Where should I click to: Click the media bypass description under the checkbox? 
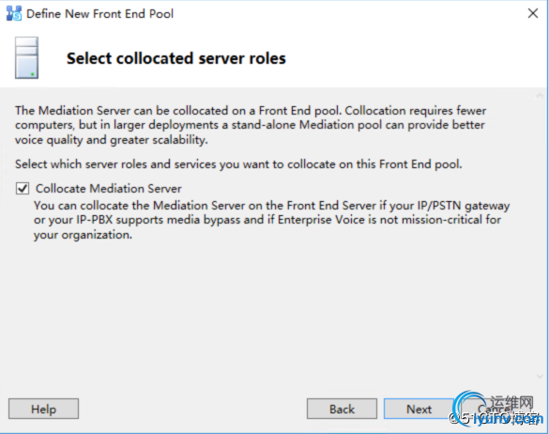tap(272, 220)
